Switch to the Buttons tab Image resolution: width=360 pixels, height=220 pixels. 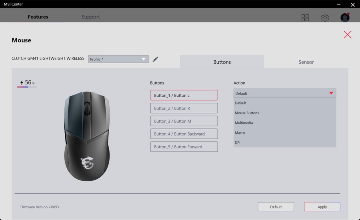(222, 62)
